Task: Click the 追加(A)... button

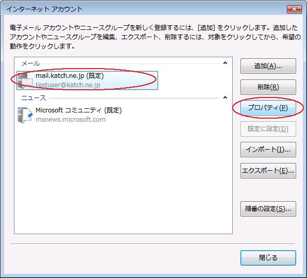Action: click(x=268, y=66)
